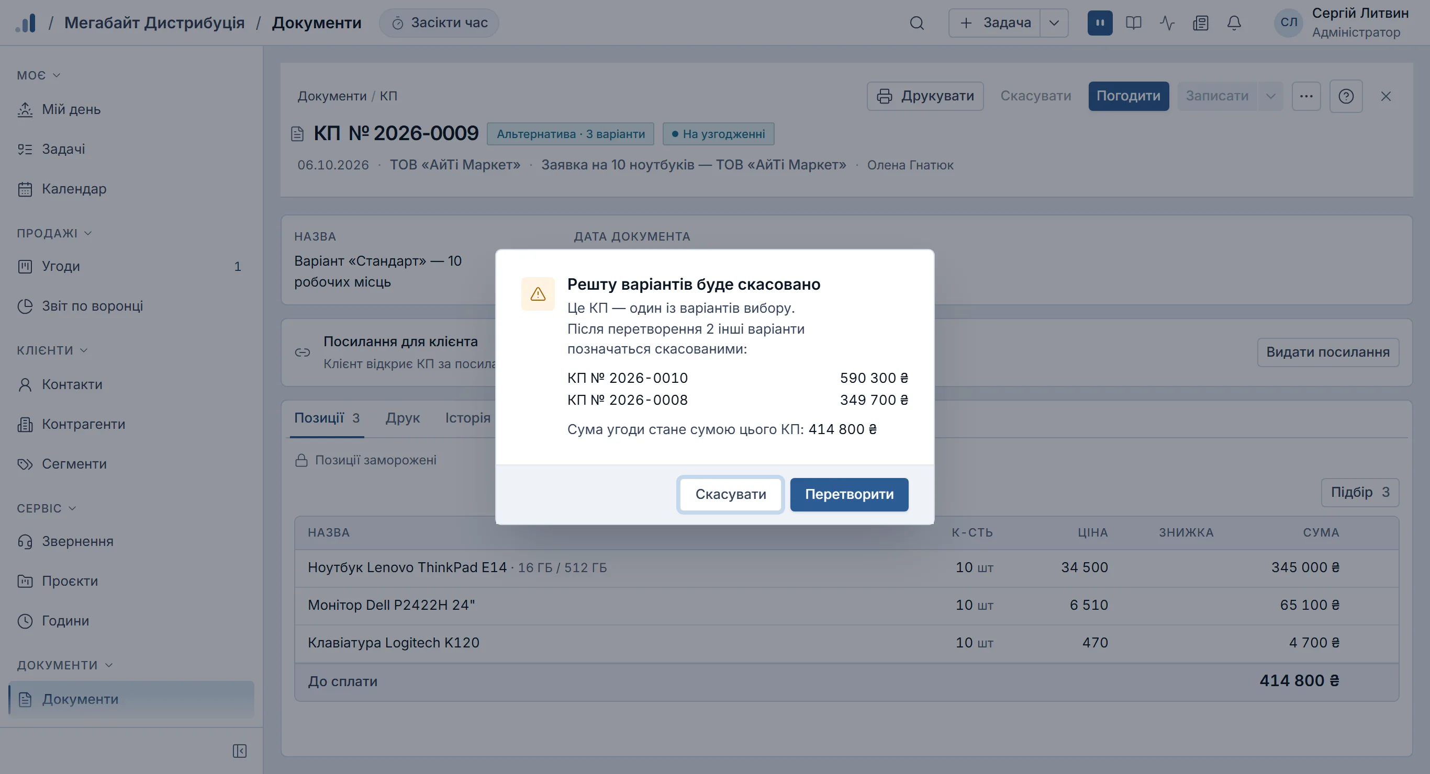Click the app logo bars icon
The width and height of the screenshot is (1430, 774).
tap(26, 22)
